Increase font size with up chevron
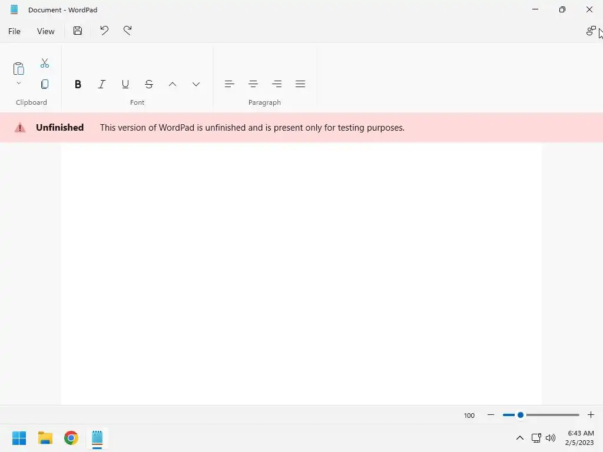Image resolution: width=603 pixels, height=452 pixels. pyautogui.click(x=173, y=84)
